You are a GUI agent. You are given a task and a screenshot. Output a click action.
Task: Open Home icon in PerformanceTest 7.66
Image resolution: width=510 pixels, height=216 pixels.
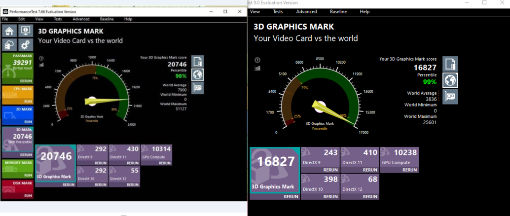click(9, 31)
